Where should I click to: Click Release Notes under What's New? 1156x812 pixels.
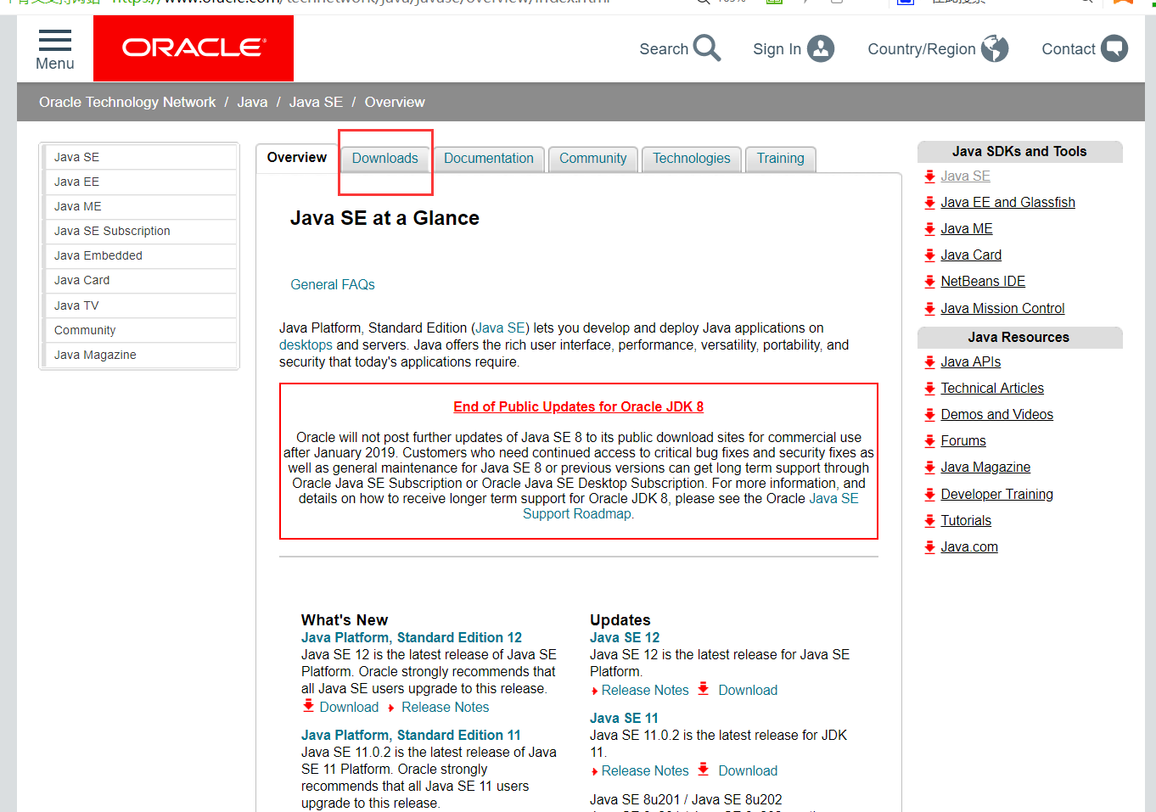click(446, 708)
